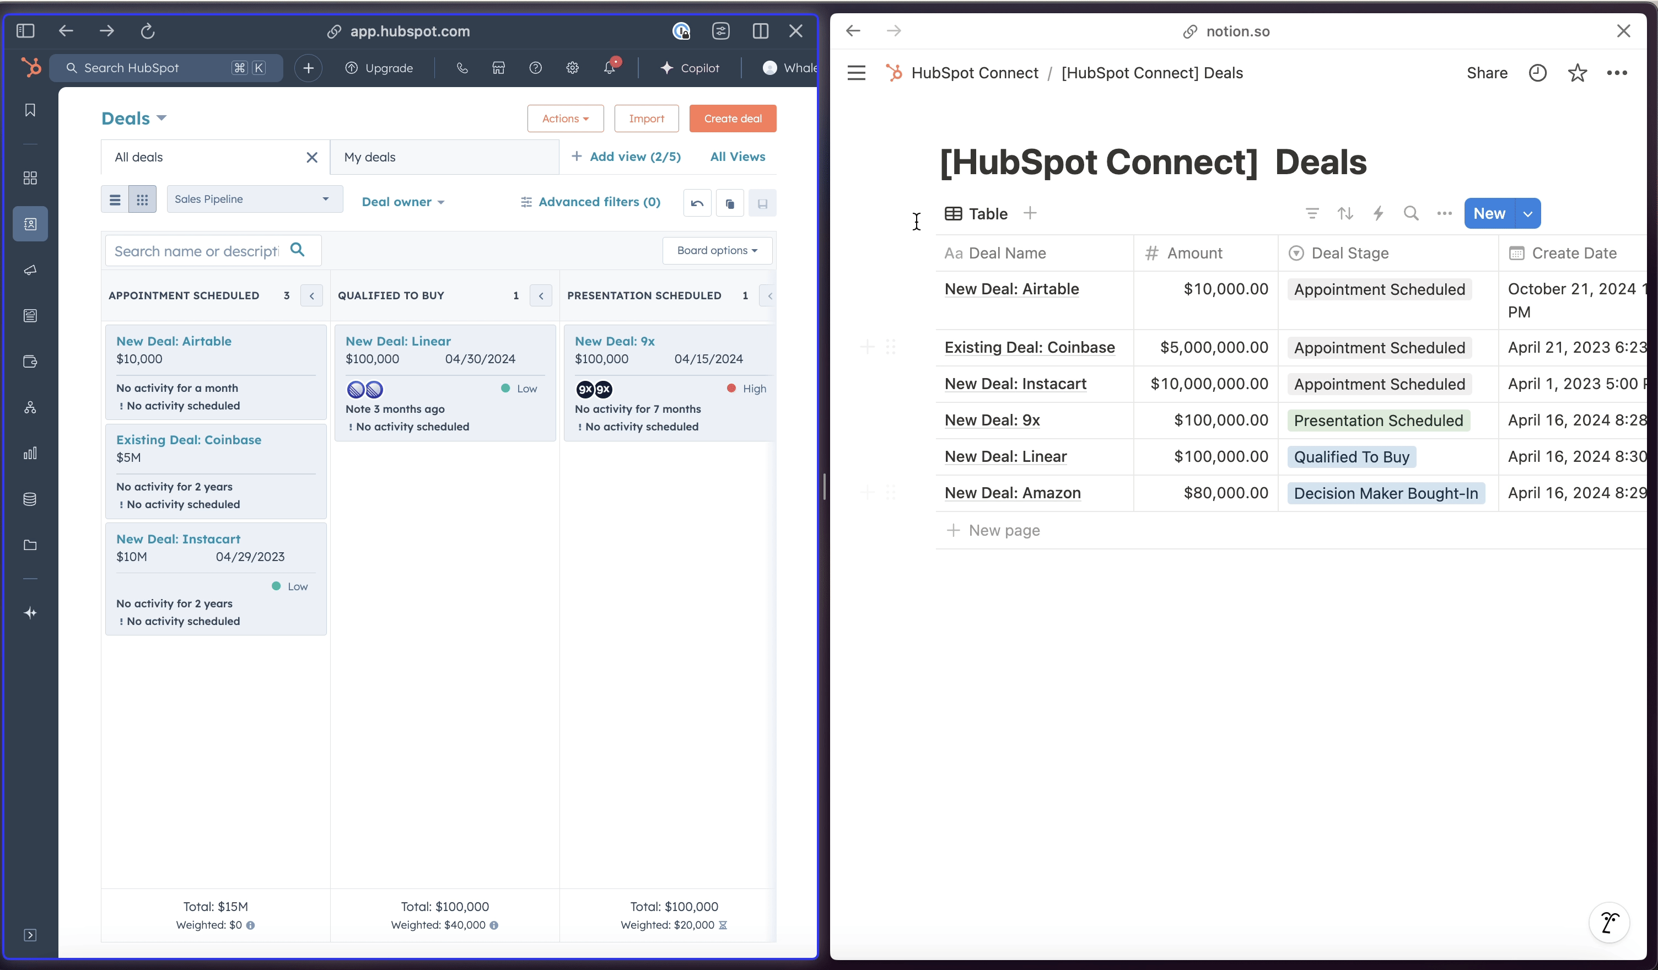The image size is (1658, 970).
Task: Switch deals to board grid view
Action: point(142,200)
